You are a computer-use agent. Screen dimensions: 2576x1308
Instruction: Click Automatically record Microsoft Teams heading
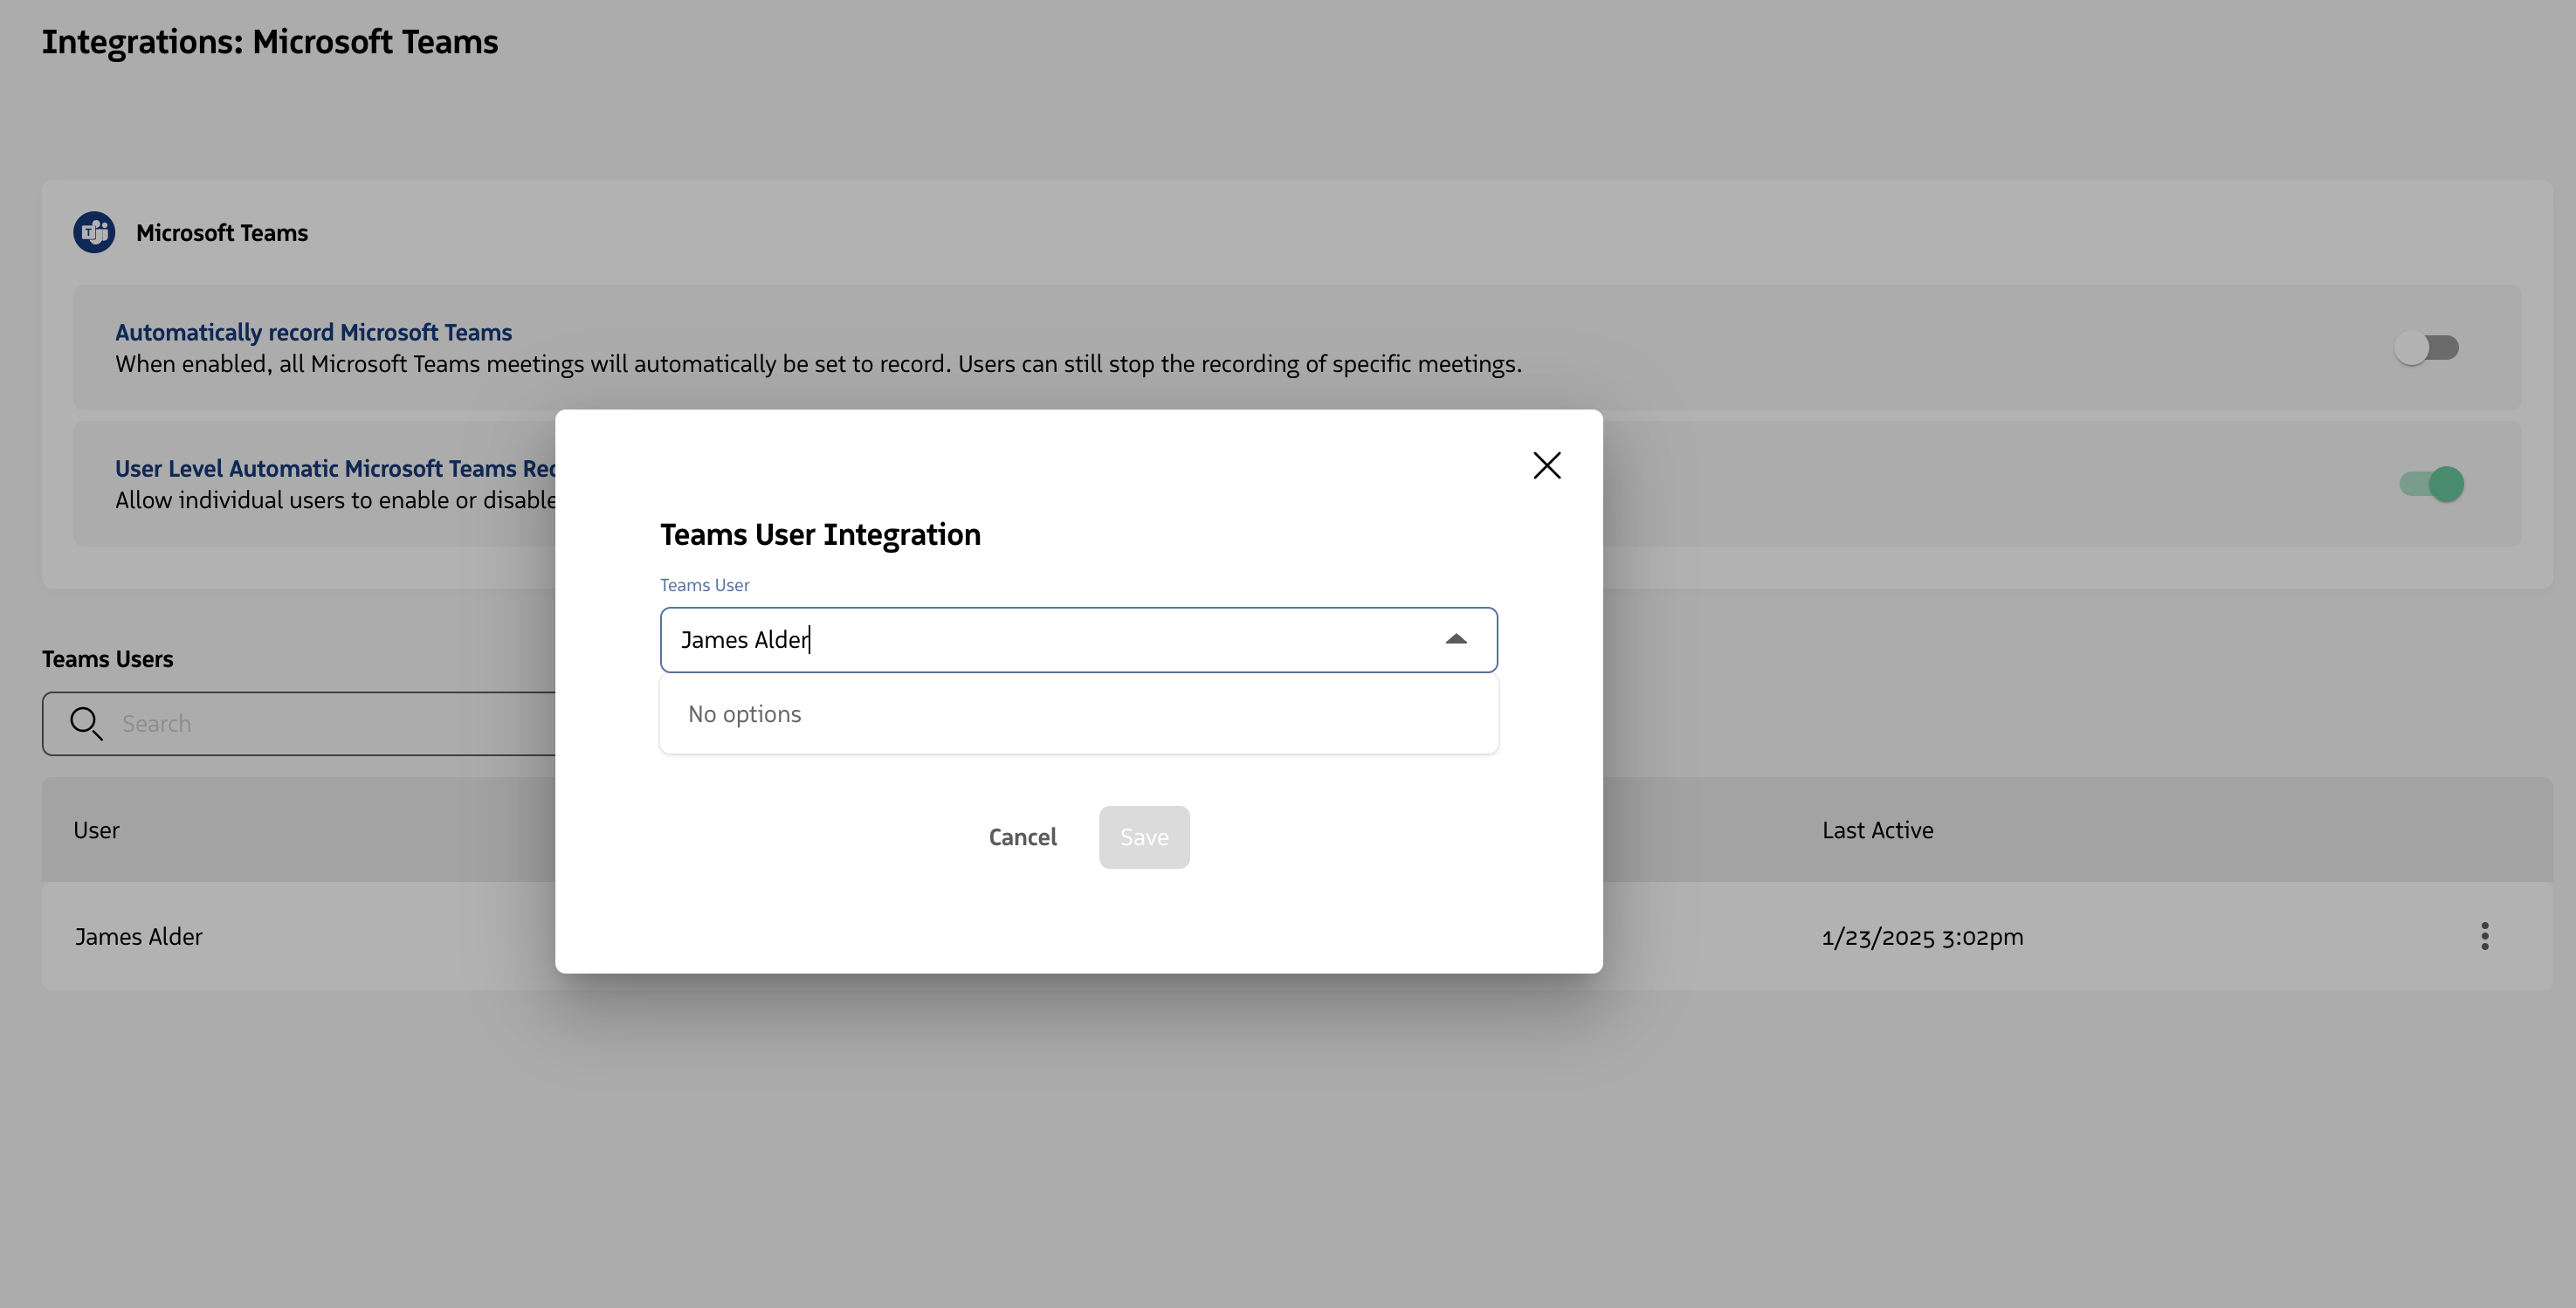(x=313, y=332)
